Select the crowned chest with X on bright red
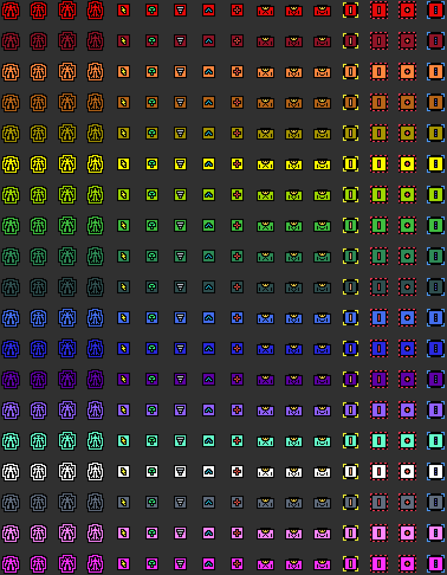Screen dimensions: 447x575 265,11
